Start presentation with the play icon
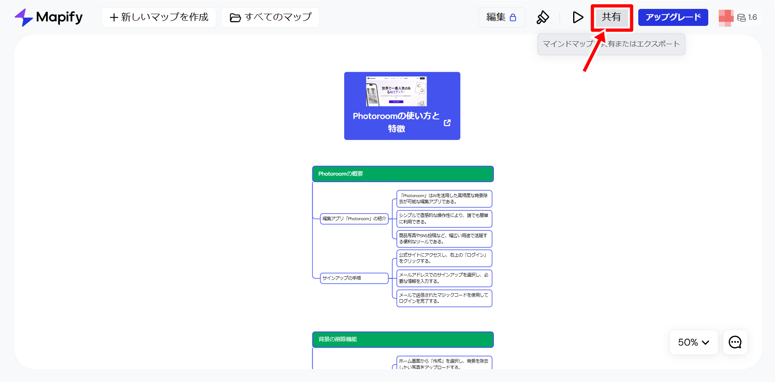 (578, 17)
